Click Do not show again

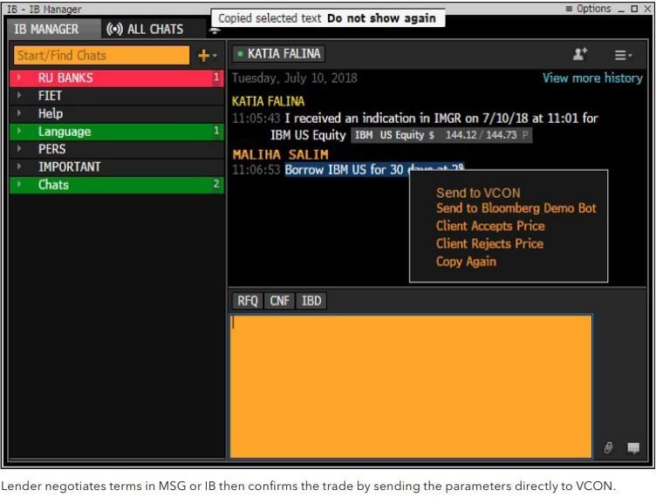tap(381, 18)
